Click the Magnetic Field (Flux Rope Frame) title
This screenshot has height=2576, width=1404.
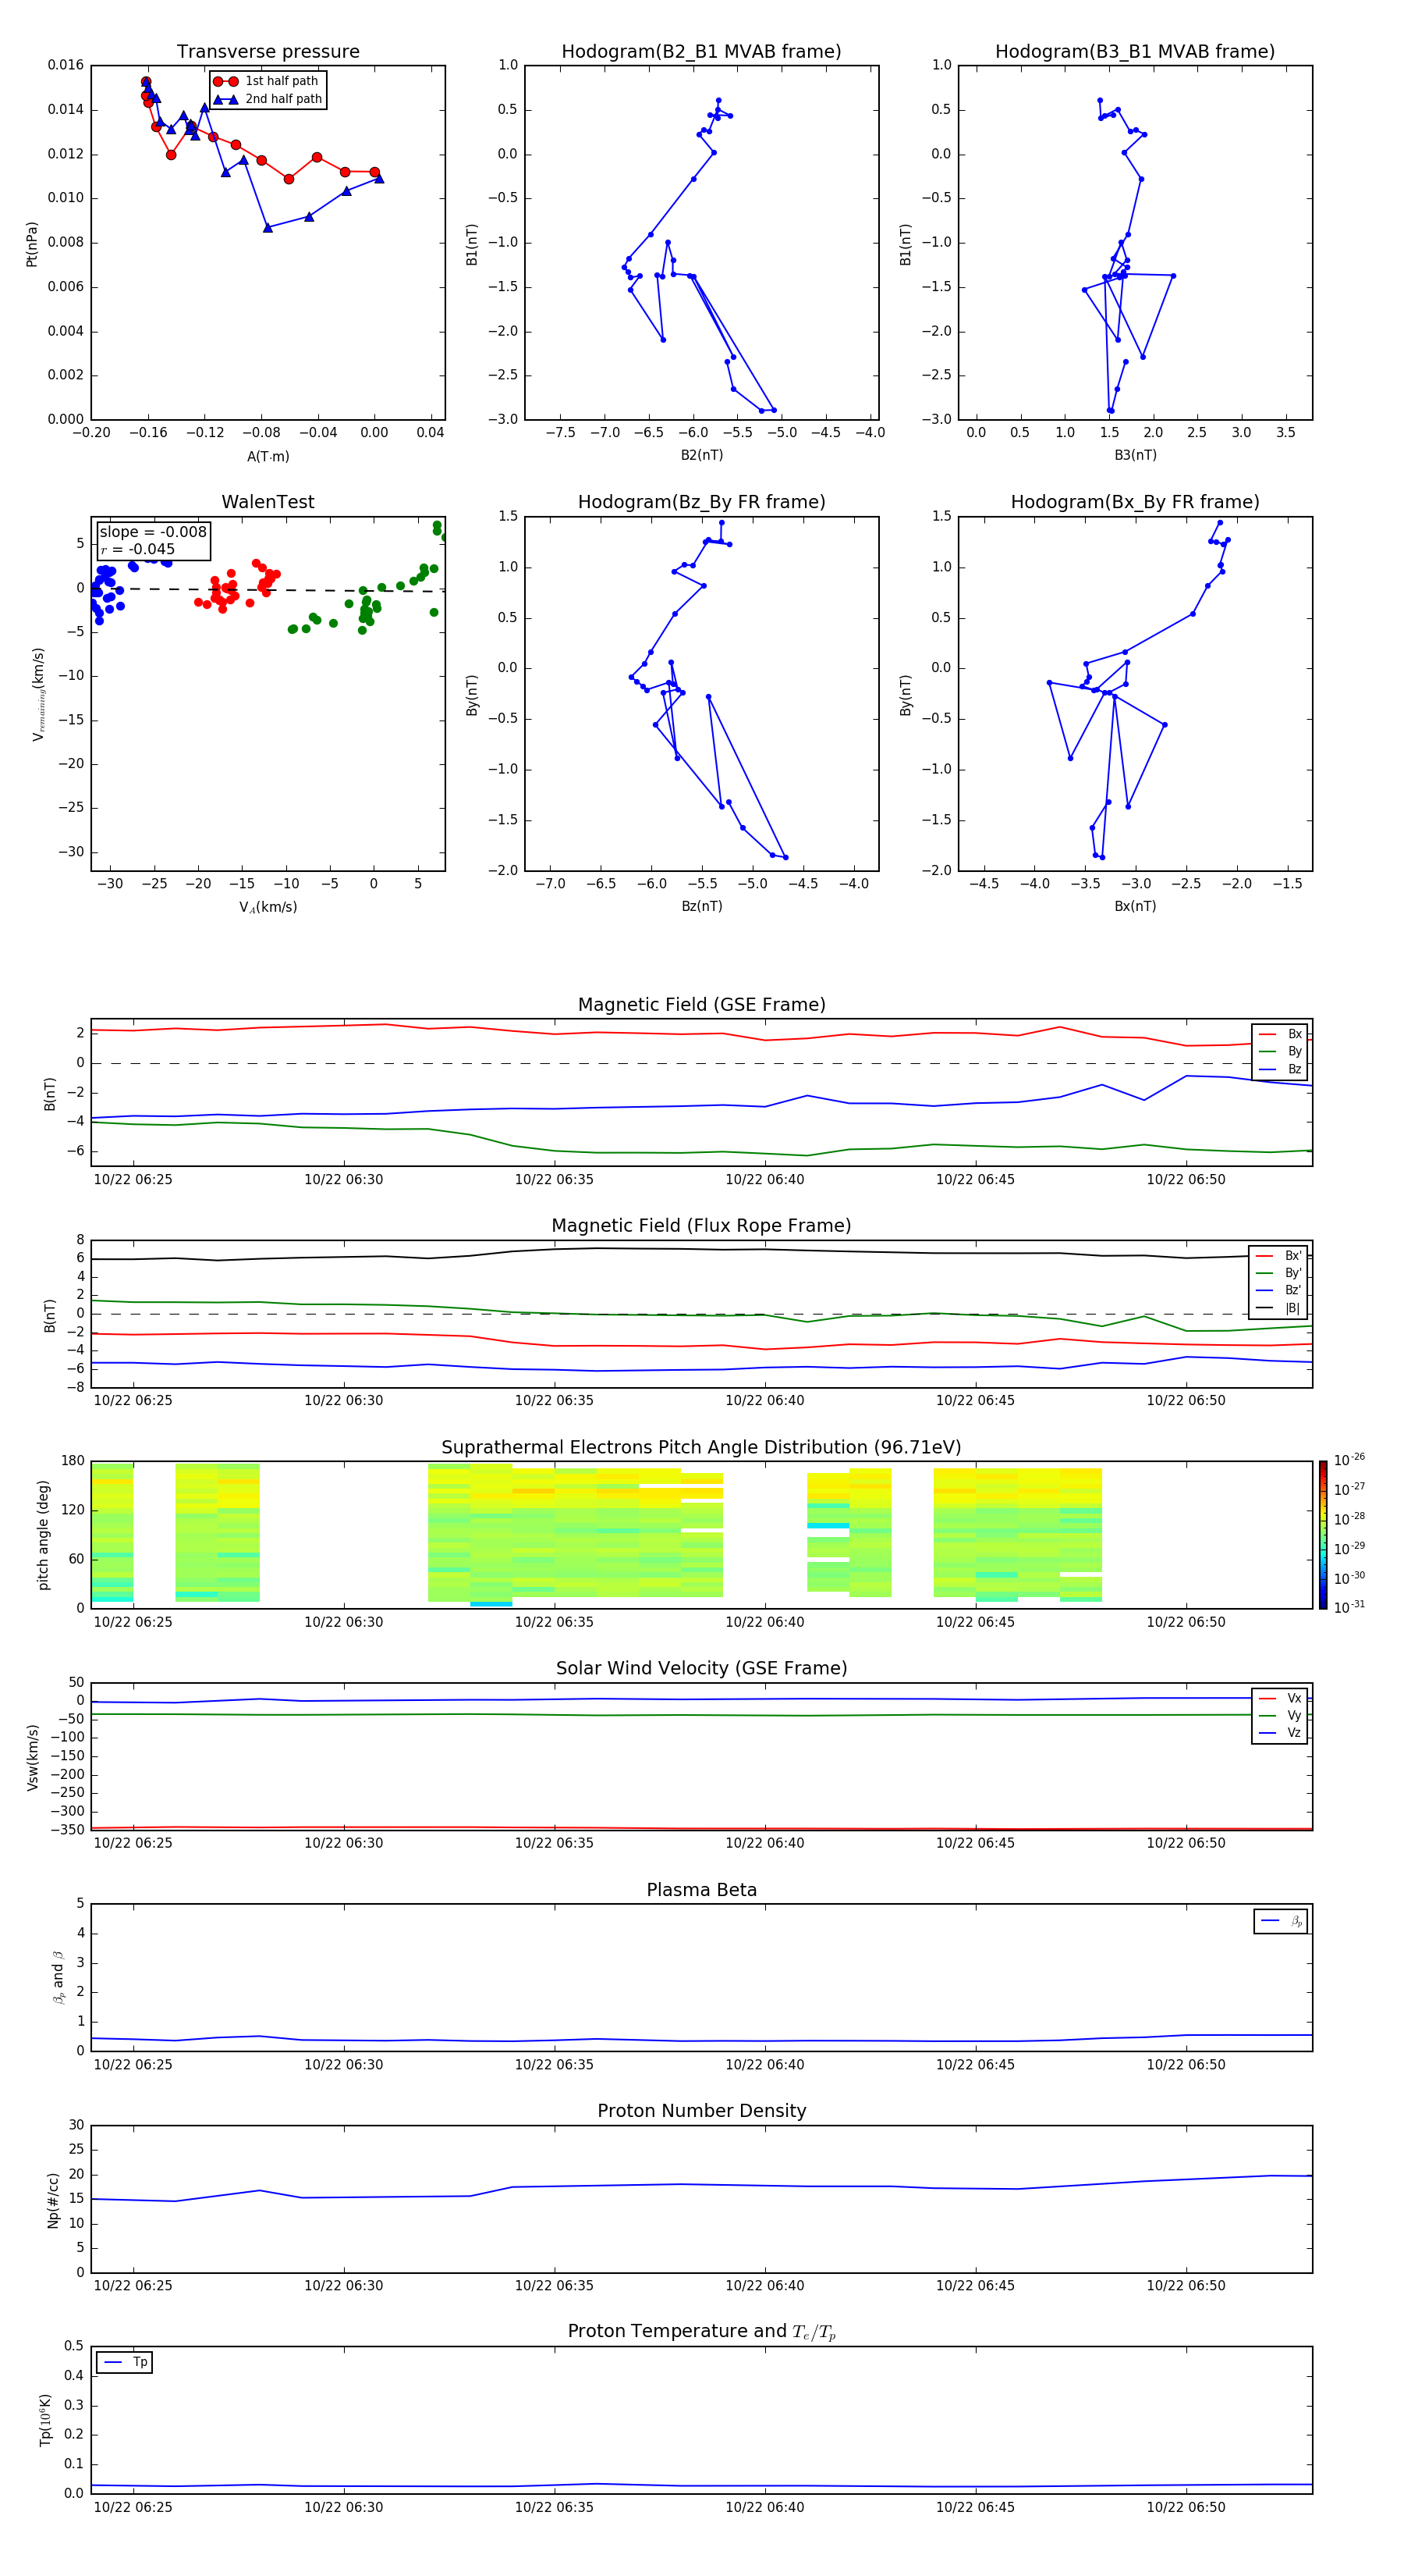(x=701, y=1225)
